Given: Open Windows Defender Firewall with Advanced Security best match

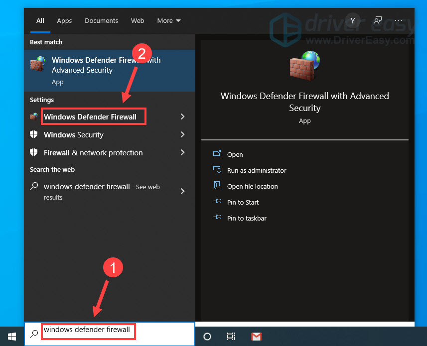Looking at the screenshot, I should point(110,71).
